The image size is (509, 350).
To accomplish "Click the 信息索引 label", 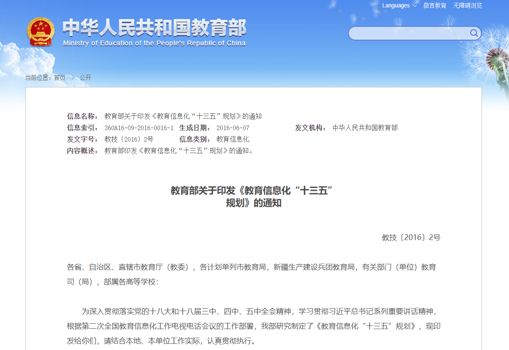I will pos(82,128).
